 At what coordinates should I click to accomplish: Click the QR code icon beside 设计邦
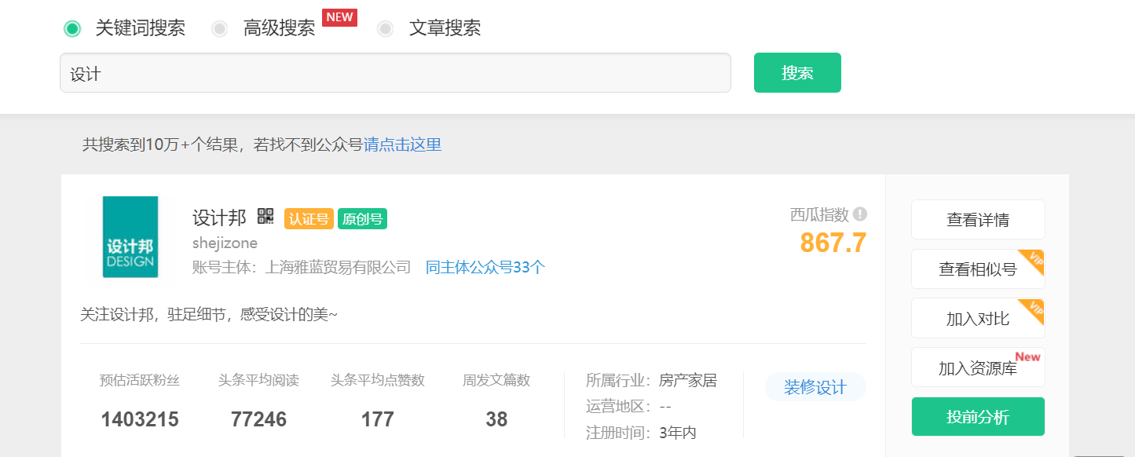[265, 217]
